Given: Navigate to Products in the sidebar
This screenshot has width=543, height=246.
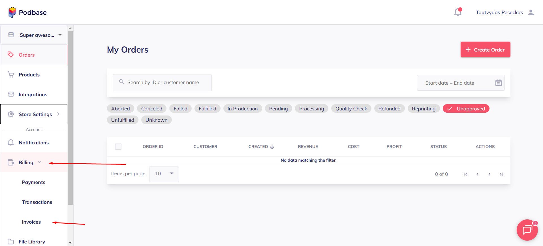Looking at the screenshot, I should [29, 75].
